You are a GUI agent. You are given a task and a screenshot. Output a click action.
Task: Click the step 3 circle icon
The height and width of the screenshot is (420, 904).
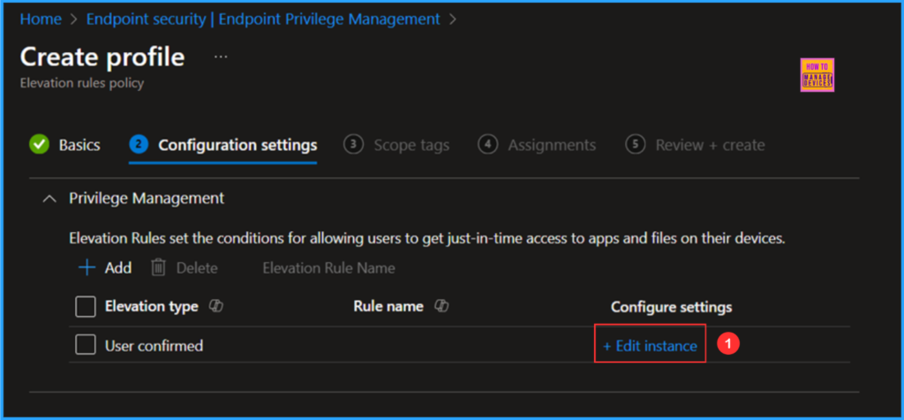point(353,145)
